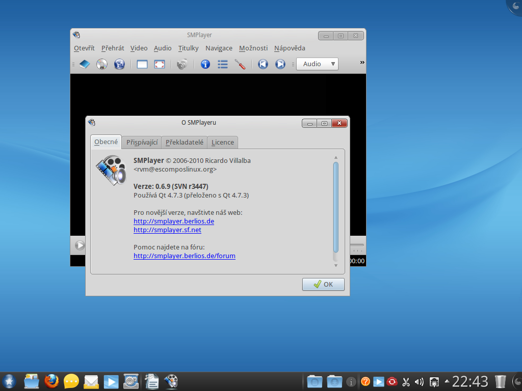522x391 pixels.
Task: Click the document taskbar entry icon
Action: 152,381
